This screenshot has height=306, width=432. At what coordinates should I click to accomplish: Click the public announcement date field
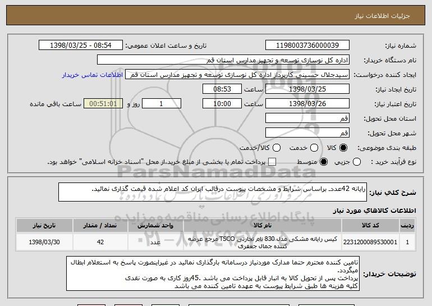coord(81,45)
